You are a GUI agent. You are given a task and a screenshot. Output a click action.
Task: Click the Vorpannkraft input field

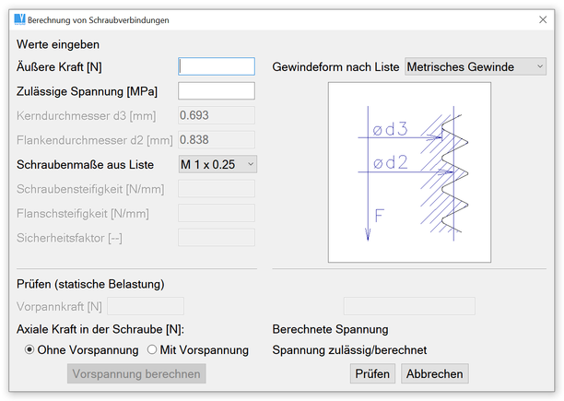click(x=146, y=306)
